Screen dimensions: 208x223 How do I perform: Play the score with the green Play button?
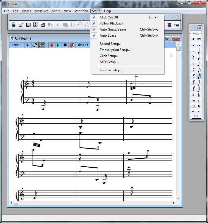(x=58, y=45)
